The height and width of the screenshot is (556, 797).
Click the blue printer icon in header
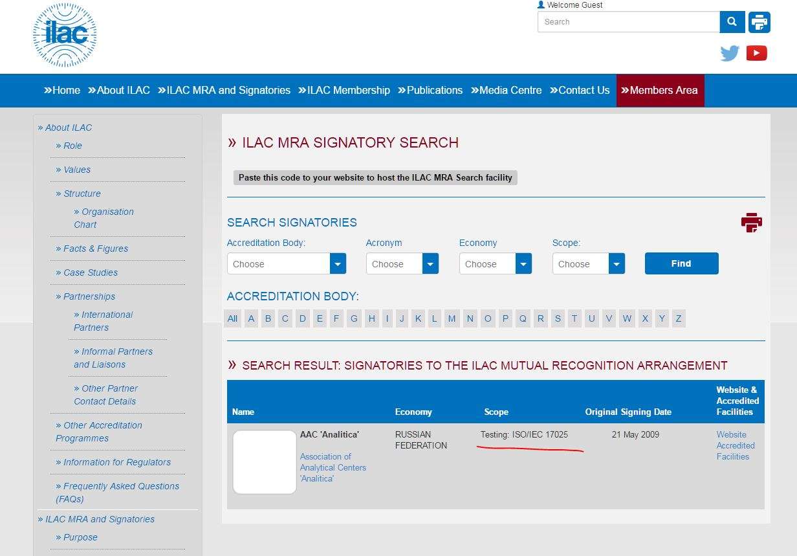(x=759, y=22)
